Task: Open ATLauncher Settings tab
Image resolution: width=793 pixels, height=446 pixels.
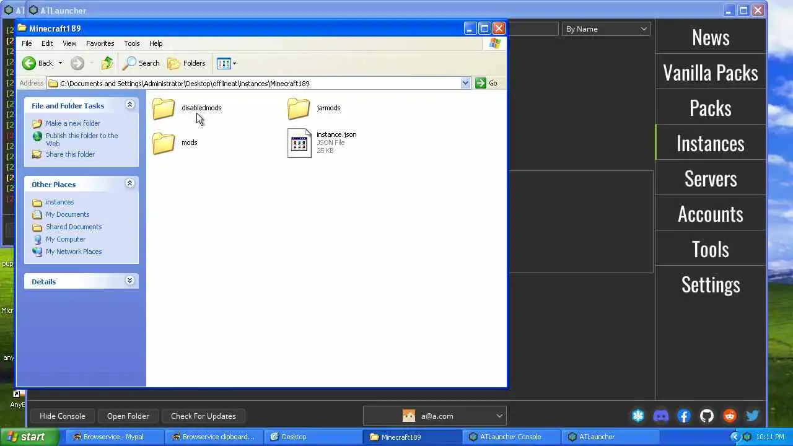Action: pos(711,284)
